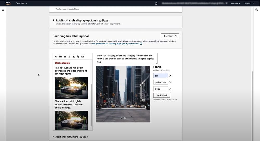The width and height of the screenshot is (260, 141).
Task: Remove the pedestrian label
Action: click(170, 82)
